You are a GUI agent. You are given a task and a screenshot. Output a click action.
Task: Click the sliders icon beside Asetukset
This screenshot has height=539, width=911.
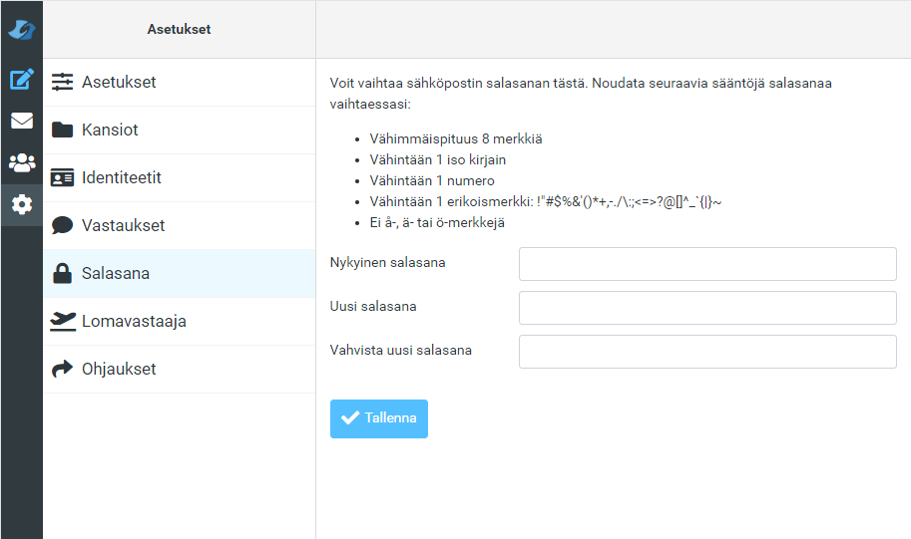pyautogui.click(x=62, y=82)
